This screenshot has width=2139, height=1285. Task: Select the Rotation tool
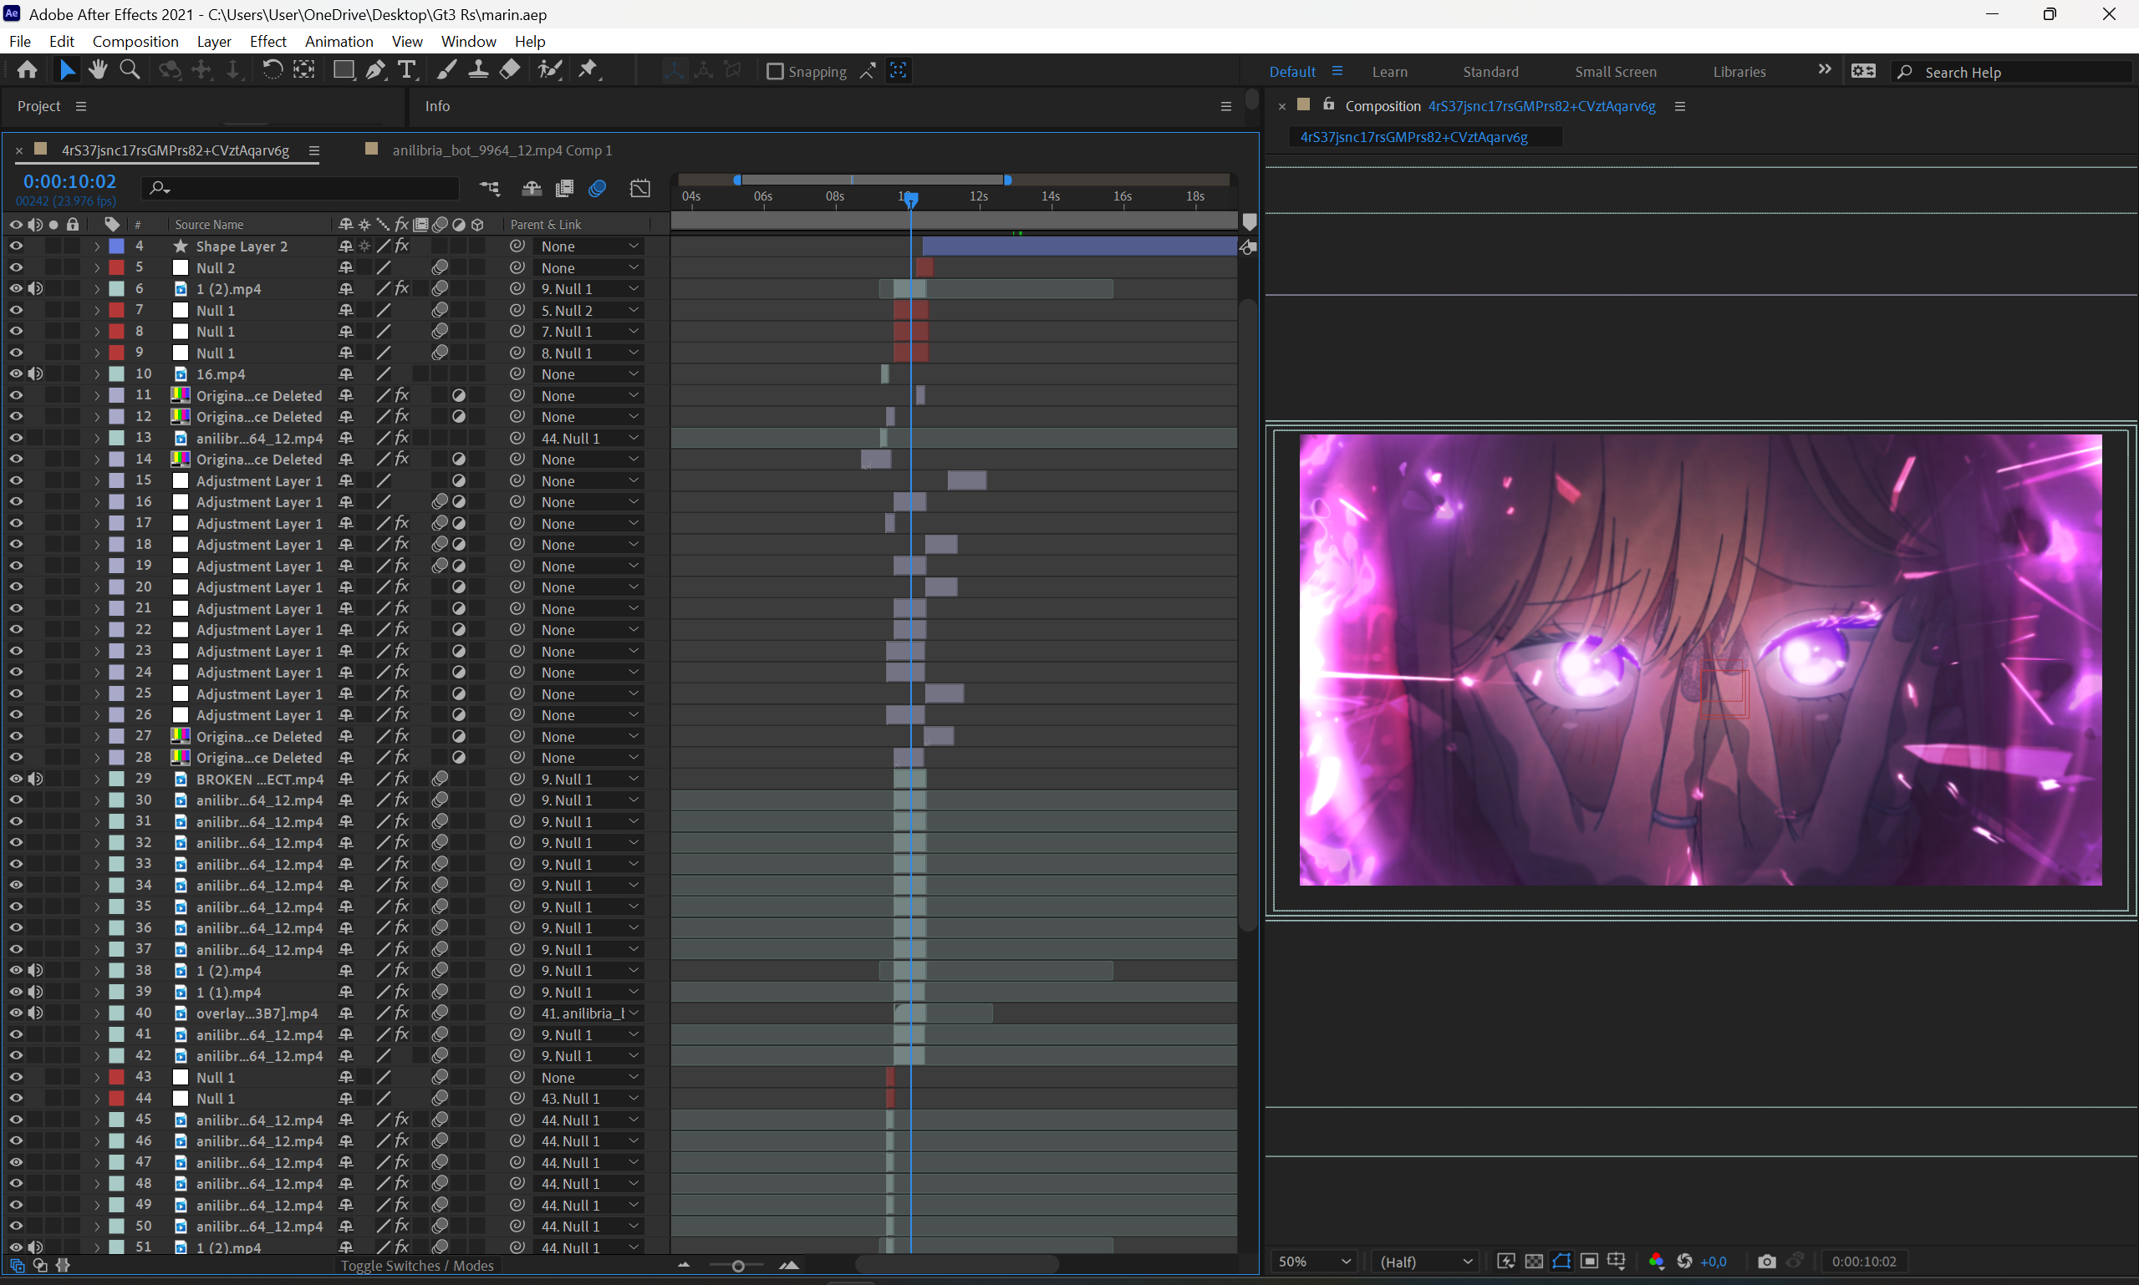(x=272, y=70)
